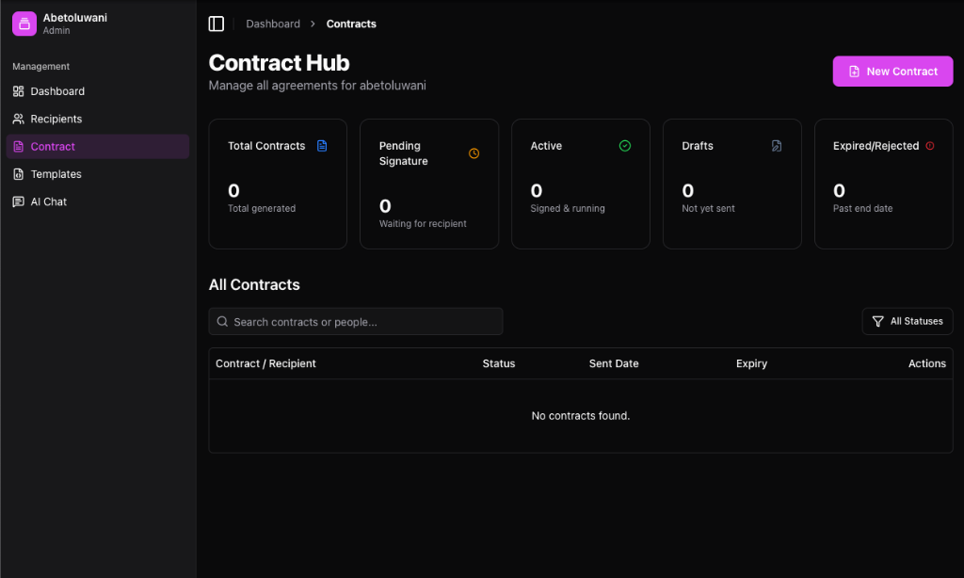Click the Active green checkmark icon
The width and height of the screenshot is (964, 578).
coord(625,146)
